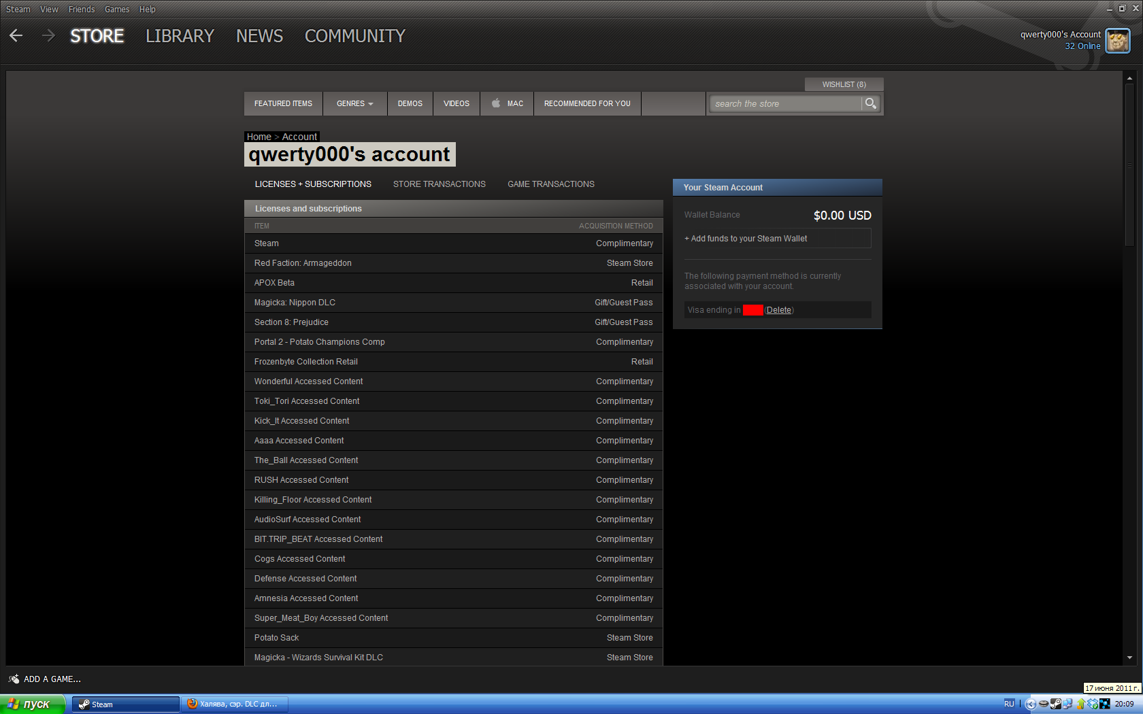
Task: Click the 20:09 taskbar clock
Action: tap(1124, 704)
